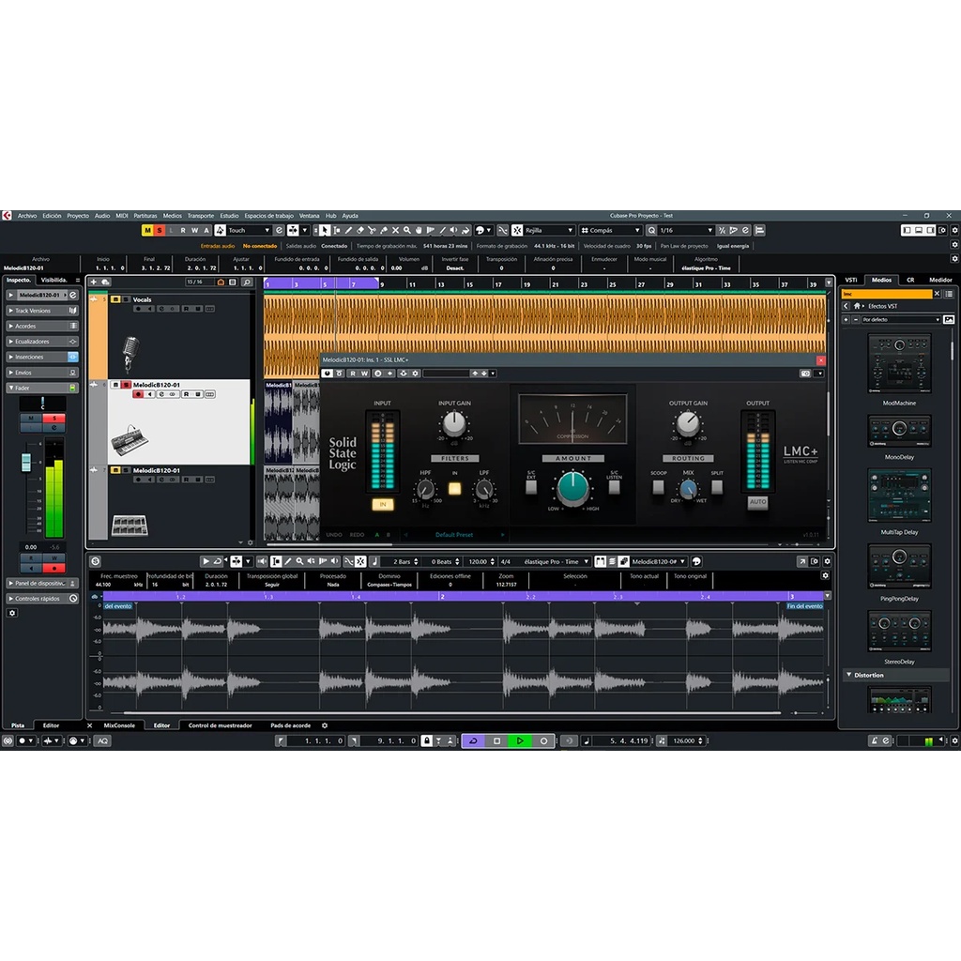Toggle global Solo S button
The width and height of the screenshot is (961, 961).
(160, 231)
